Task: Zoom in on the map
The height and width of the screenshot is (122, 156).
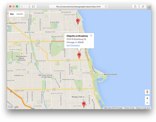Action: (x=147, y=98)
